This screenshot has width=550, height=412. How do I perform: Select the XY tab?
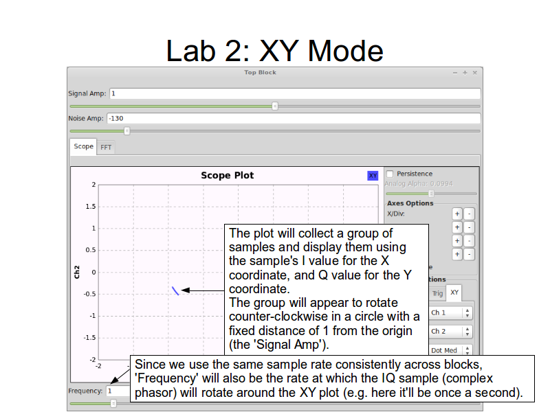point(454,293)
